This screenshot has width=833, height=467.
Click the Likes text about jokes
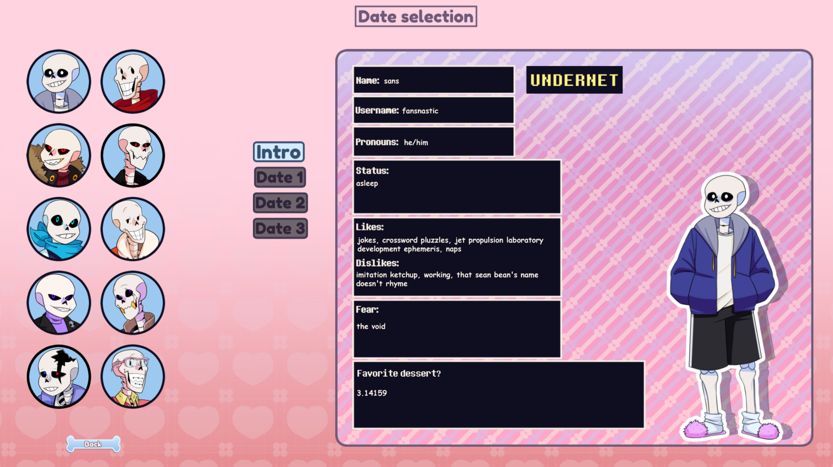[450, 245]
